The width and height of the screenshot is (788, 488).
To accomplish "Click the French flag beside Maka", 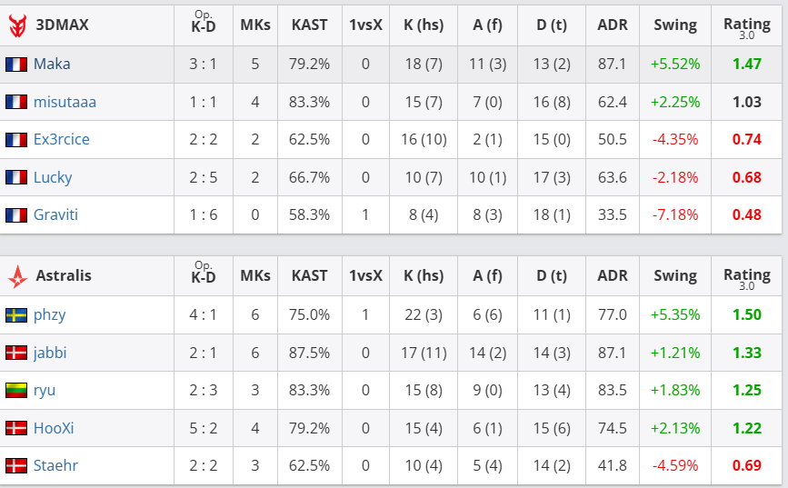I will pos(15,65).
